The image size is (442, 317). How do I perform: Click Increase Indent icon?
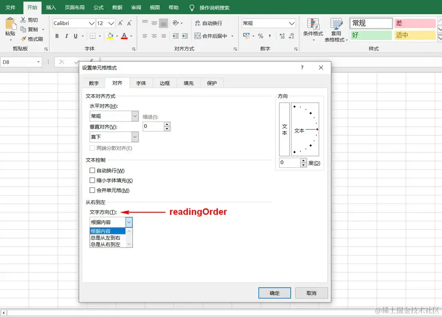coord(185,36)
